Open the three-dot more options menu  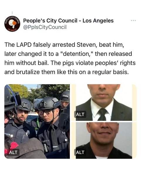tap(133, 21)
